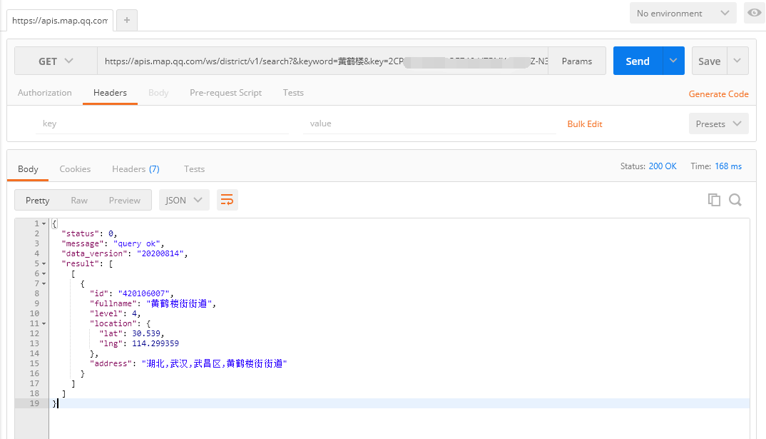This screenshot has height=439, width=766.
Task: Switch to the response Cookies tab
Action: point(75,169)
